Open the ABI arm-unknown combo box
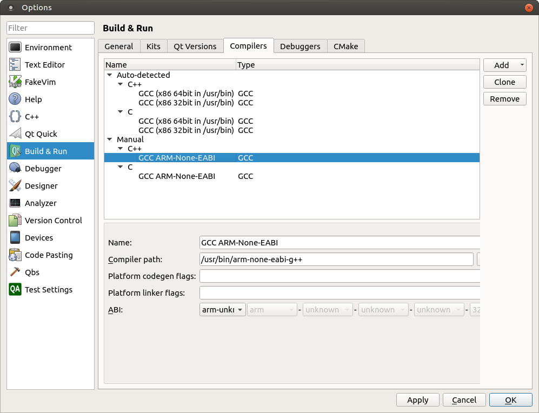Screen dimensions: 539x413 (223, 310)
